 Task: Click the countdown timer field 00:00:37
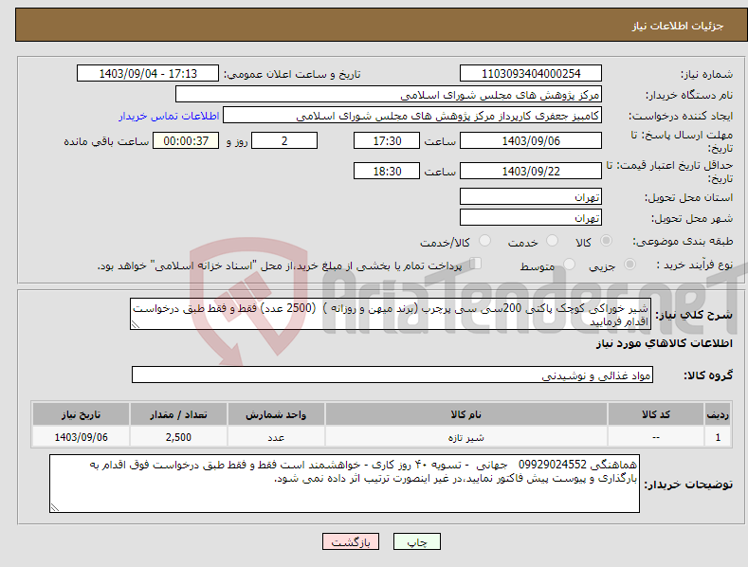point(186,140)
